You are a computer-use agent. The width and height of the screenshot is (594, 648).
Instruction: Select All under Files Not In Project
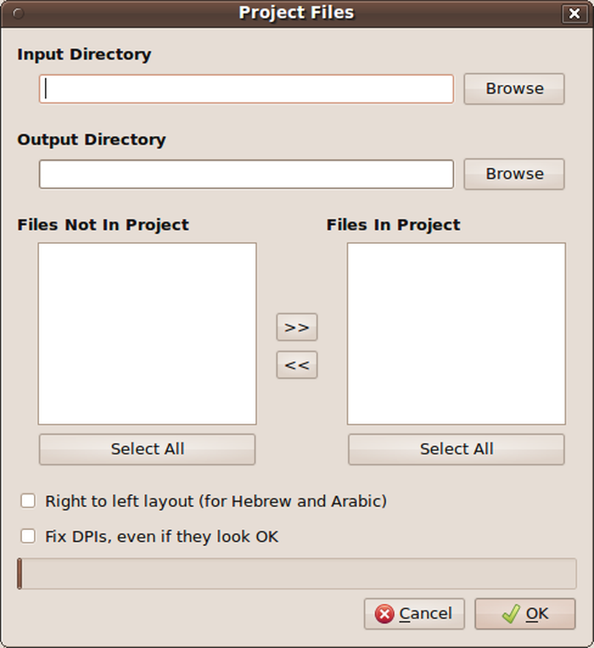[148, 449]
